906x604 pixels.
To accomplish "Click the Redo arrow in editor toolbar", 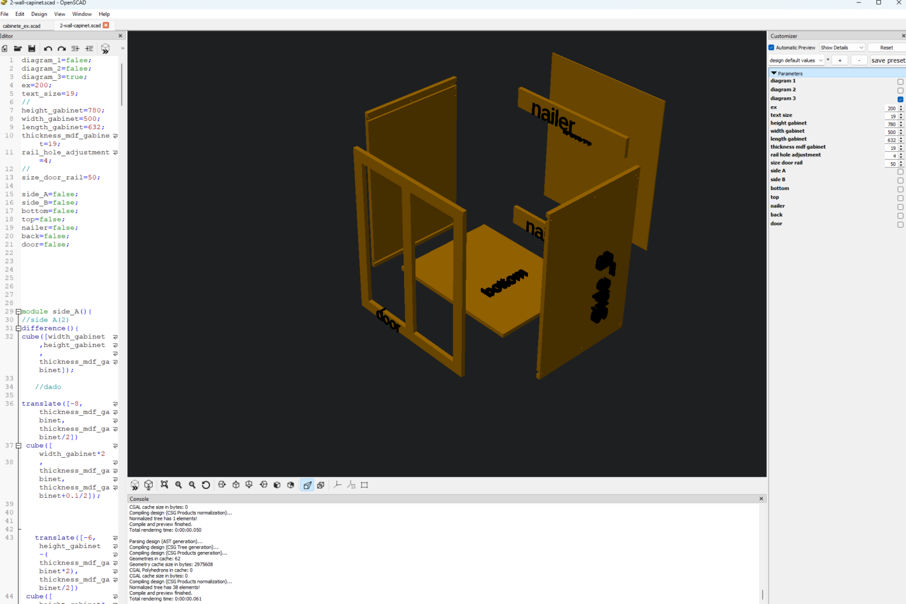I will pyautogui.click(x=61, y=48).
